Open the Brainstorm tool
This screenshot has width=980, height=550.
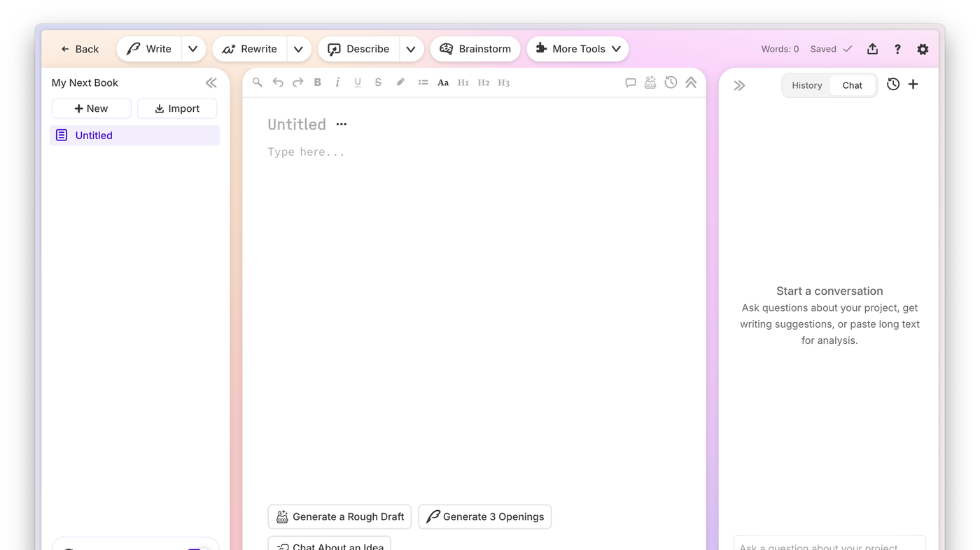(x=475, y=49)
